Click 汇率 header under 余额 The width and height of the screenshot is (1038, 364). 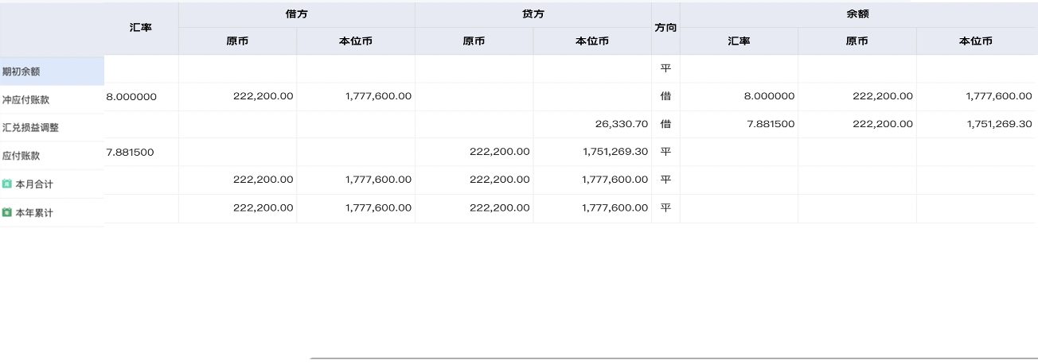[x=739, y=41]
